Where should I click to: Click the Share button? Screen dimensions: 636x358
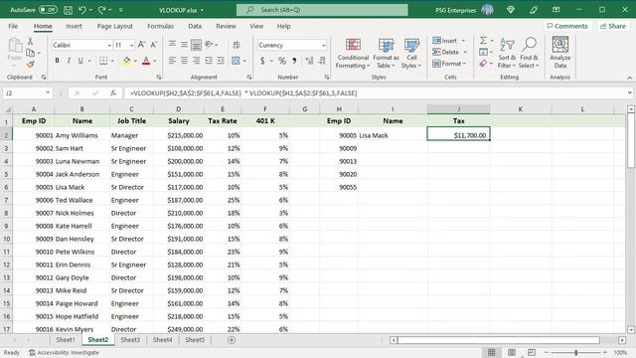click(613, 26)
